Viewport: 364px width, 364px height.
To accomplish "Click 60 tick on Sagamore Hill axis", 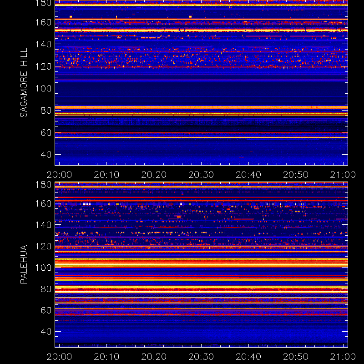I will (46, 132).
